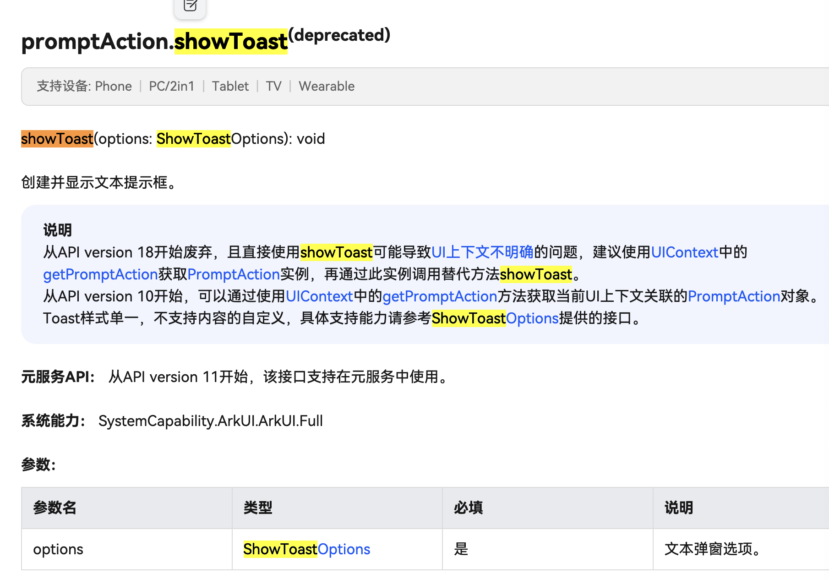Image resolution: width=829 pixels, height=579 pixels.
Task: Click the edit note icon above the heading
Action: pos(190,6)
